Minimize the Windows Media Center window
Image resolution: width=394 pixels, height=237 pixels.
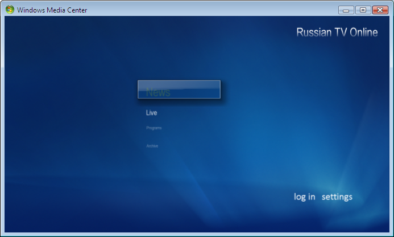(x=346, y=10)
